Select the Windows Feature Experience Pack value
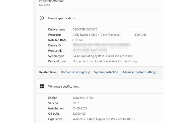Screen dimensions: 196x130 pos(103,119)
